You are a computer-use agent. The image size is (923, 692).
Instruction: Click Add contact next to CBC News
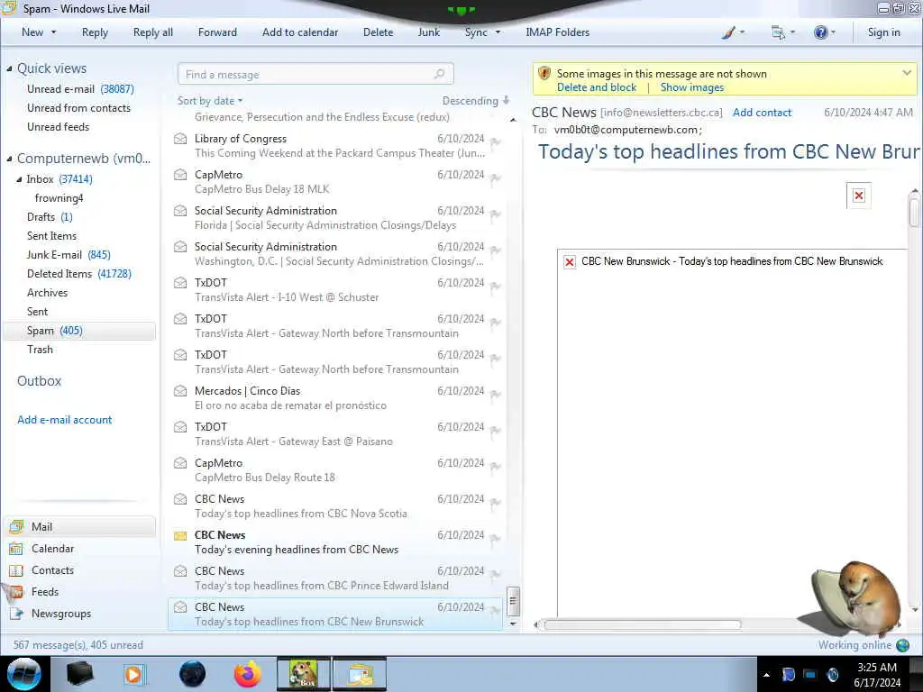tap(762, 113)
